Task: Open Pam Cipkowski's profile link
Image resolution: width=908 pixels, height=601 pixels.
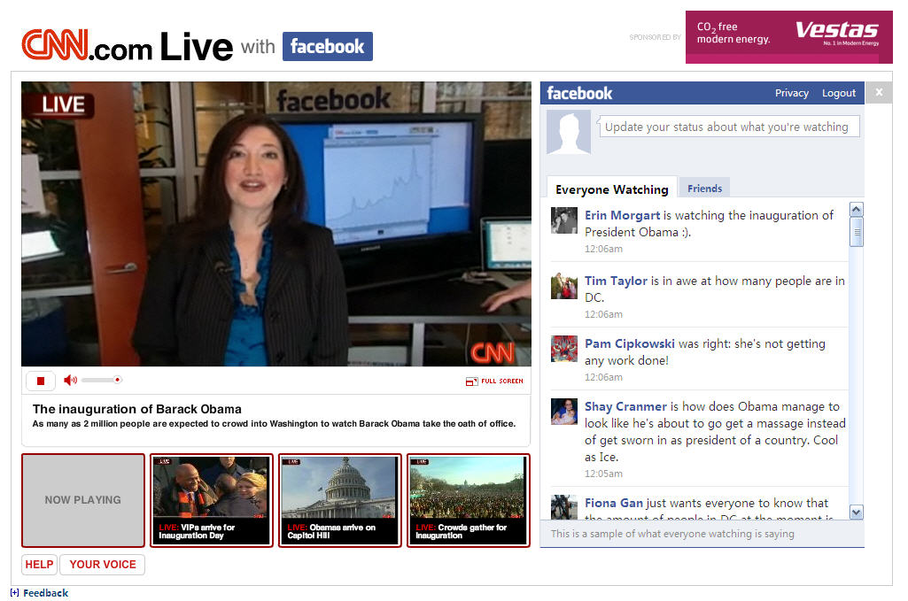Action: point(630,343)
